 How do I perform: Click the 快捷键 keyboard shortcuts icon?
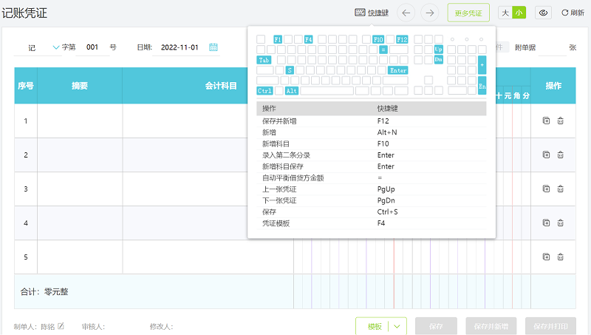tap(360, 13)
